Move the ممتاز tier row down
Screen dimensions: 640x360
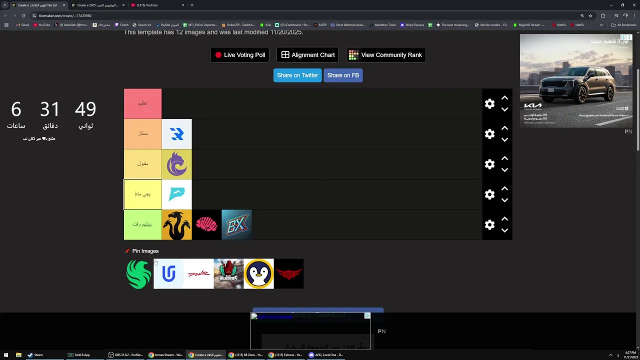pyautogui.click(x=504, y=139)
